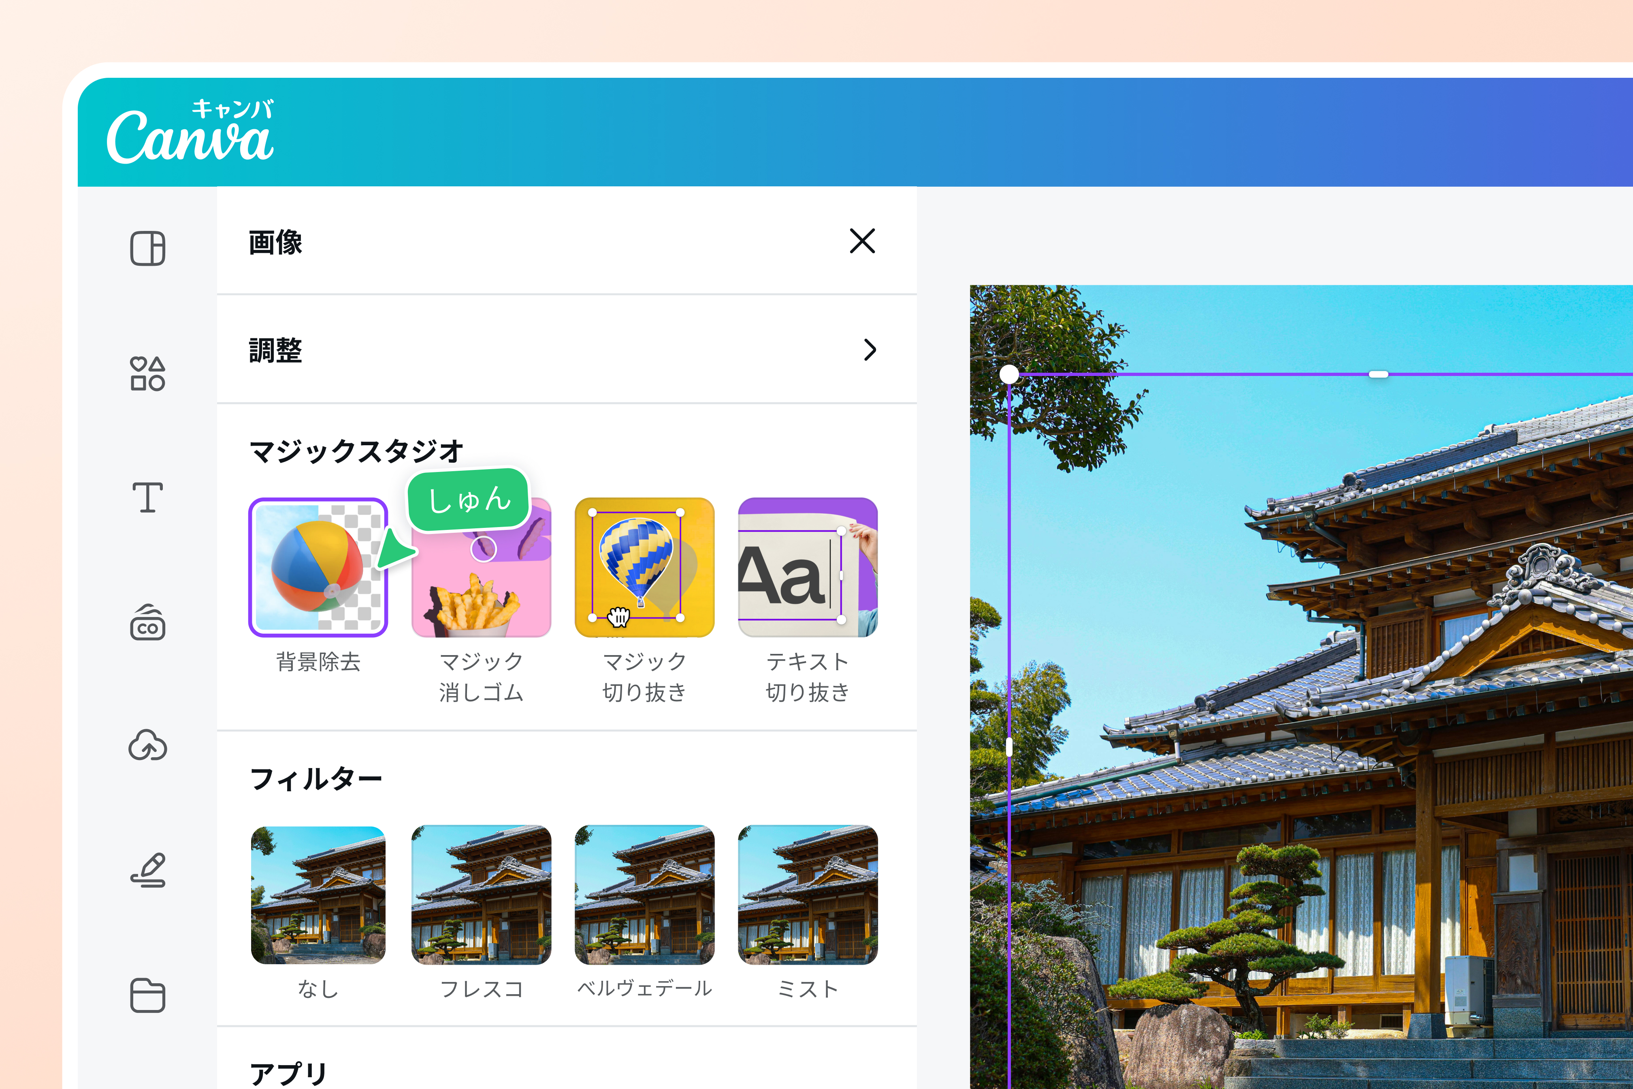
Task: Open the 調整 adjustments row
Action: [567, 349]
